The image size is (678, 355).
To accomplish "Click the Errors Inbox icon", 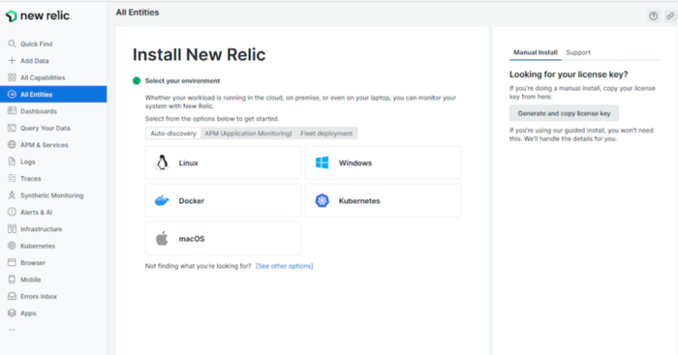I will click(x=12, y=296).
